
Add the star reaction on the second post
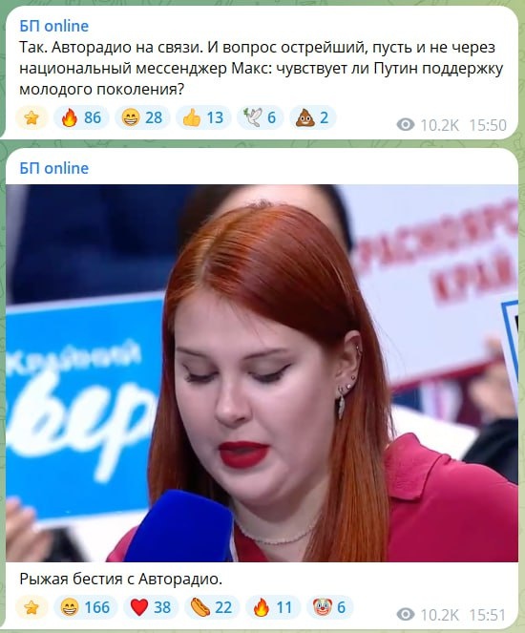click(x=31, y=607)
